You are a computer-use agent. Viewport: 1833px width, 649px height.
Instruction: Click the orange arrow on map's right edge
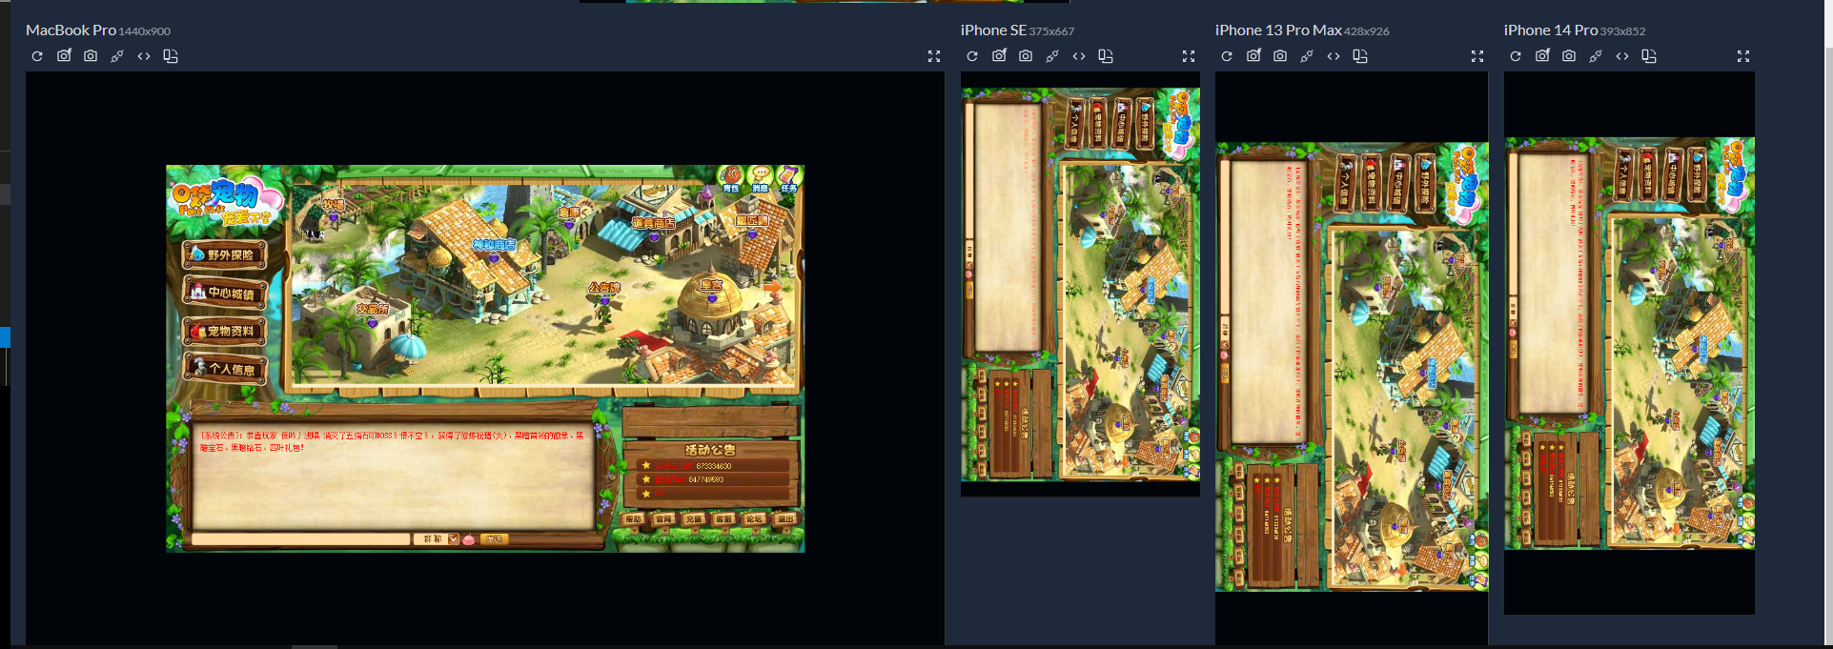(772, 287)
